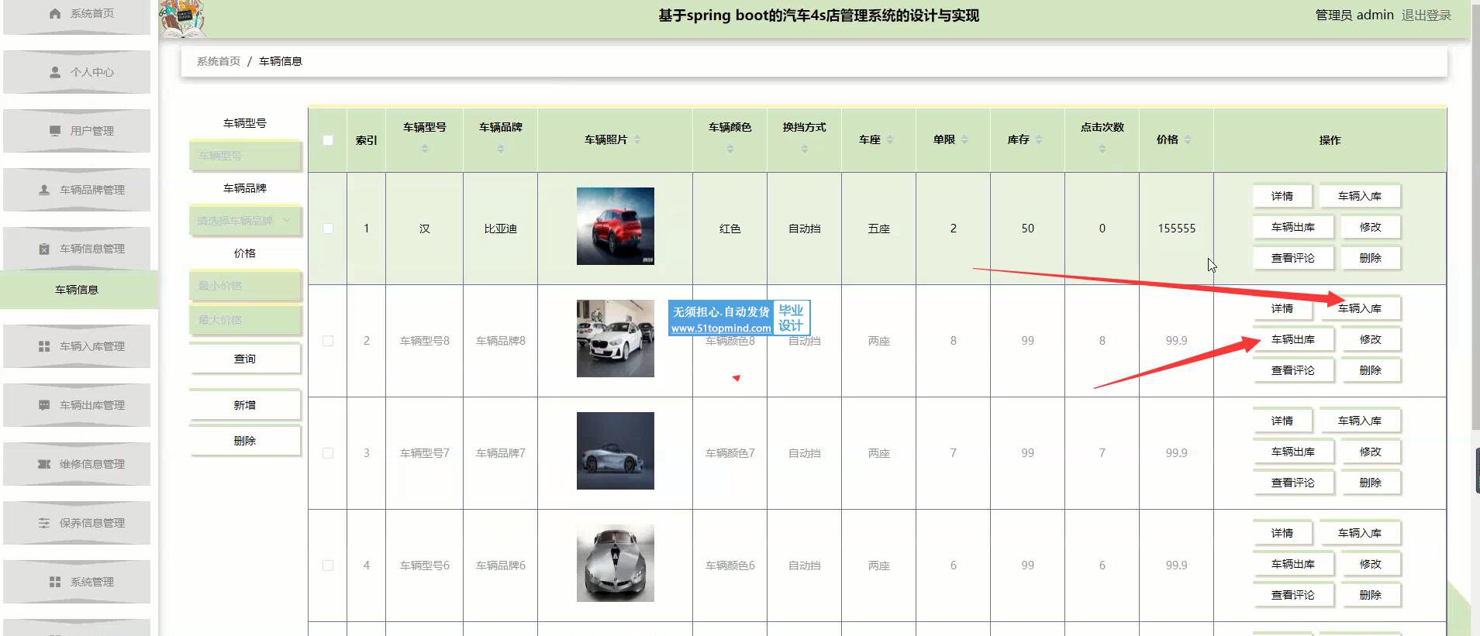Go to 系统首页 via breadcrumb link
1480x636 pixels.
point(218,61)
